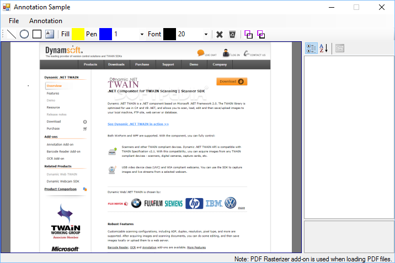Click Dynamic Webcam SDK sidebar link
The image size is (395, 263).
[63, 182]
